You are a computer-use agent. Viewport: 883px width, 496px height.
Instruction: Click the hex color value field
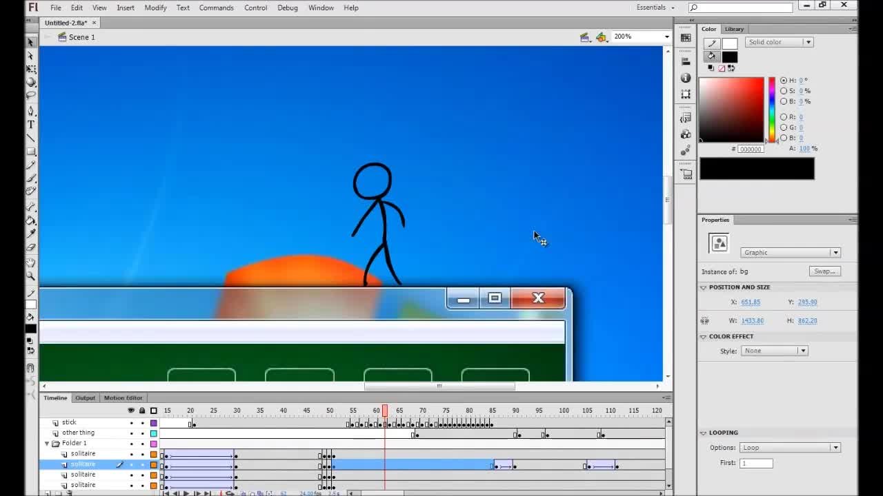click(751, 149)
